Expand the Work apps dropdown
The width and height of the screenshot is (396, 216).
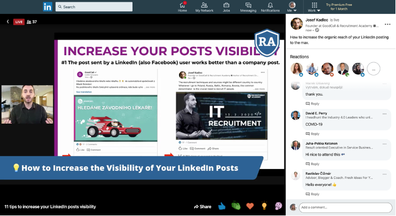(314, 7)
